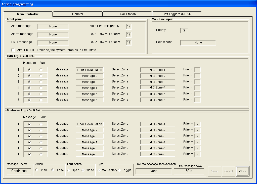
Task: Switch to the Rounter tab
Action: tap(77, 14)
